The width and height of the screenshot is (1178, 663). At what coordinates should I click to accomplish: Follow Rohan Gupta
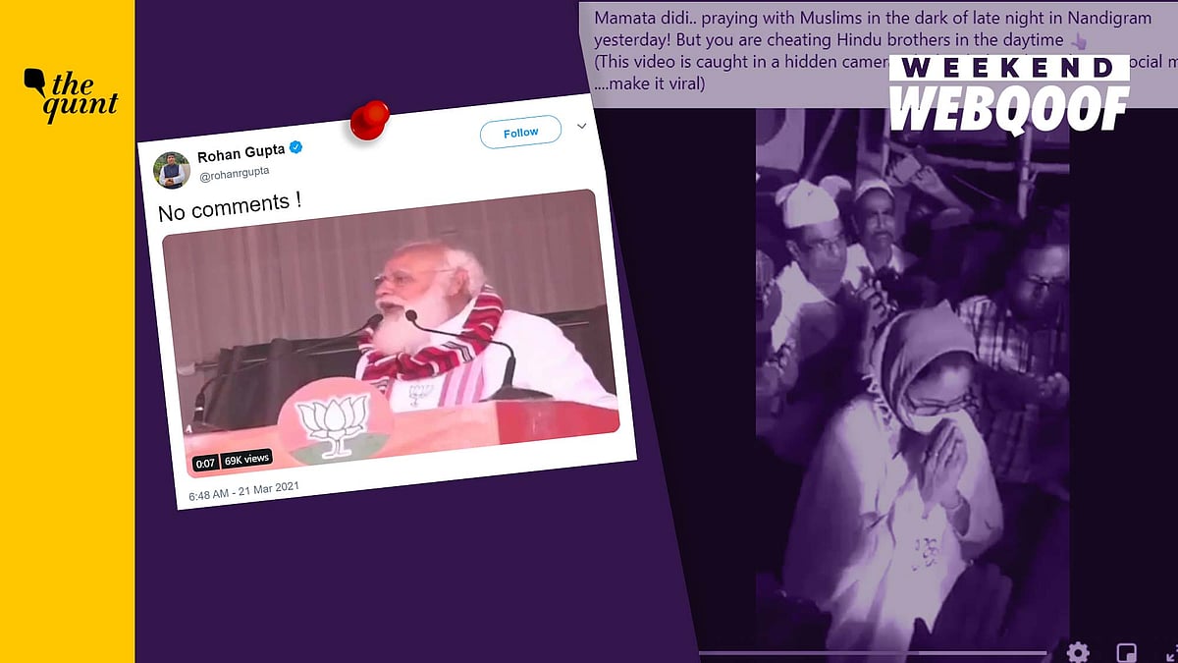coord(520,132)
